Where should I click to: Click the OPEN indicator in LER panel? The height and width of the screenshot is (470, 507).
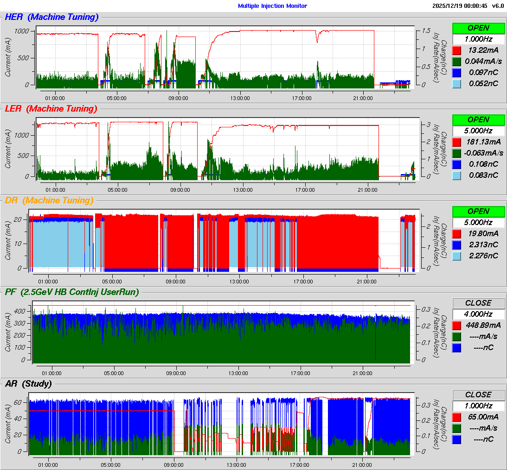click(478, 120)
